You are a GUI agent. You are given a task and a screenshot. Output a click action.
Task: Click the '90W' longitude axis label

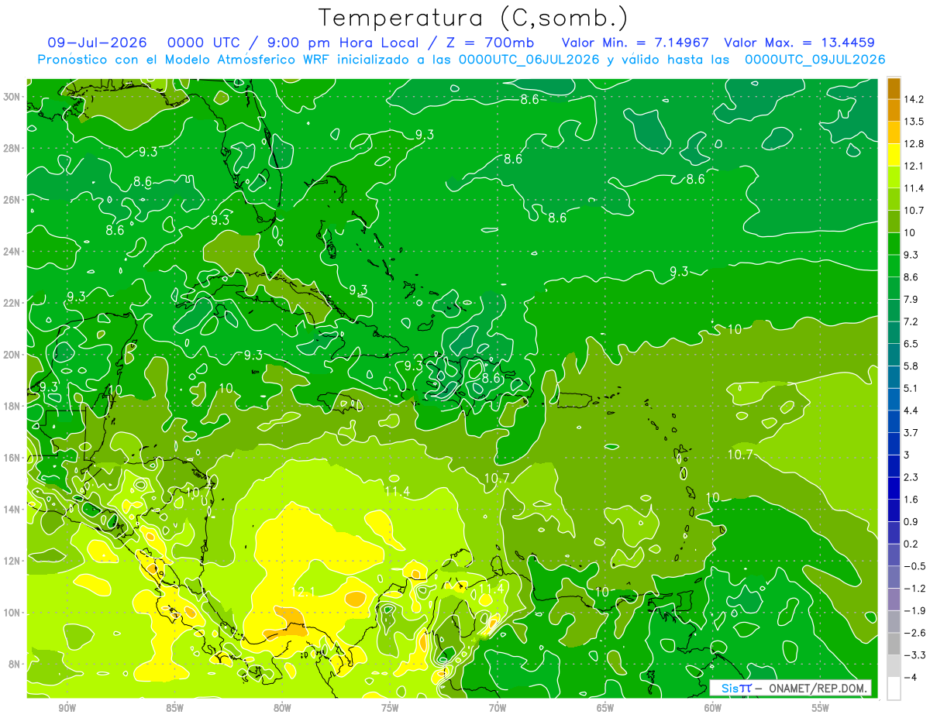pos(67,708)
